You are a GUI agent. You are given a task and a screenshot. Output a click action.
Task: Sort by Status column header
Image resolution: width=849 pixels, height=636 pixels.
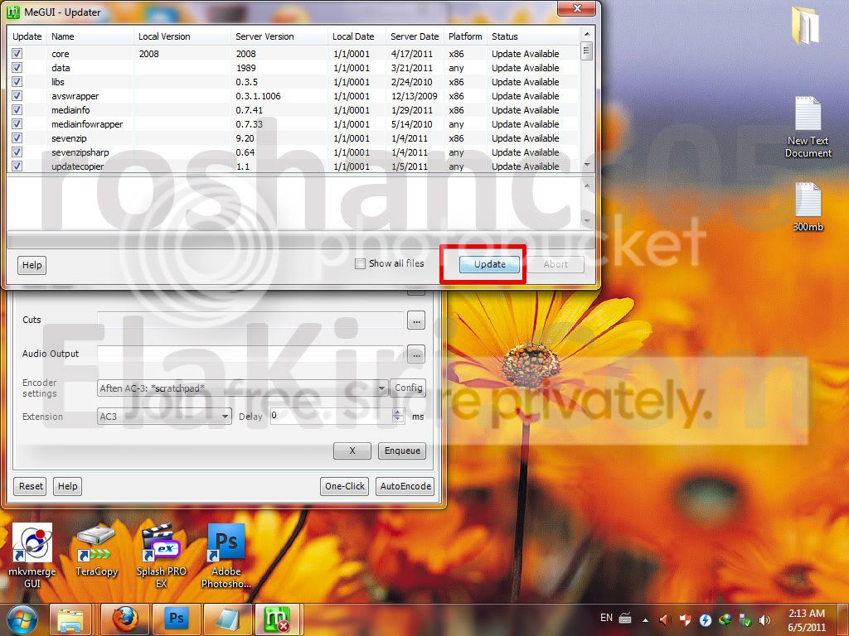tap(533, 36)
